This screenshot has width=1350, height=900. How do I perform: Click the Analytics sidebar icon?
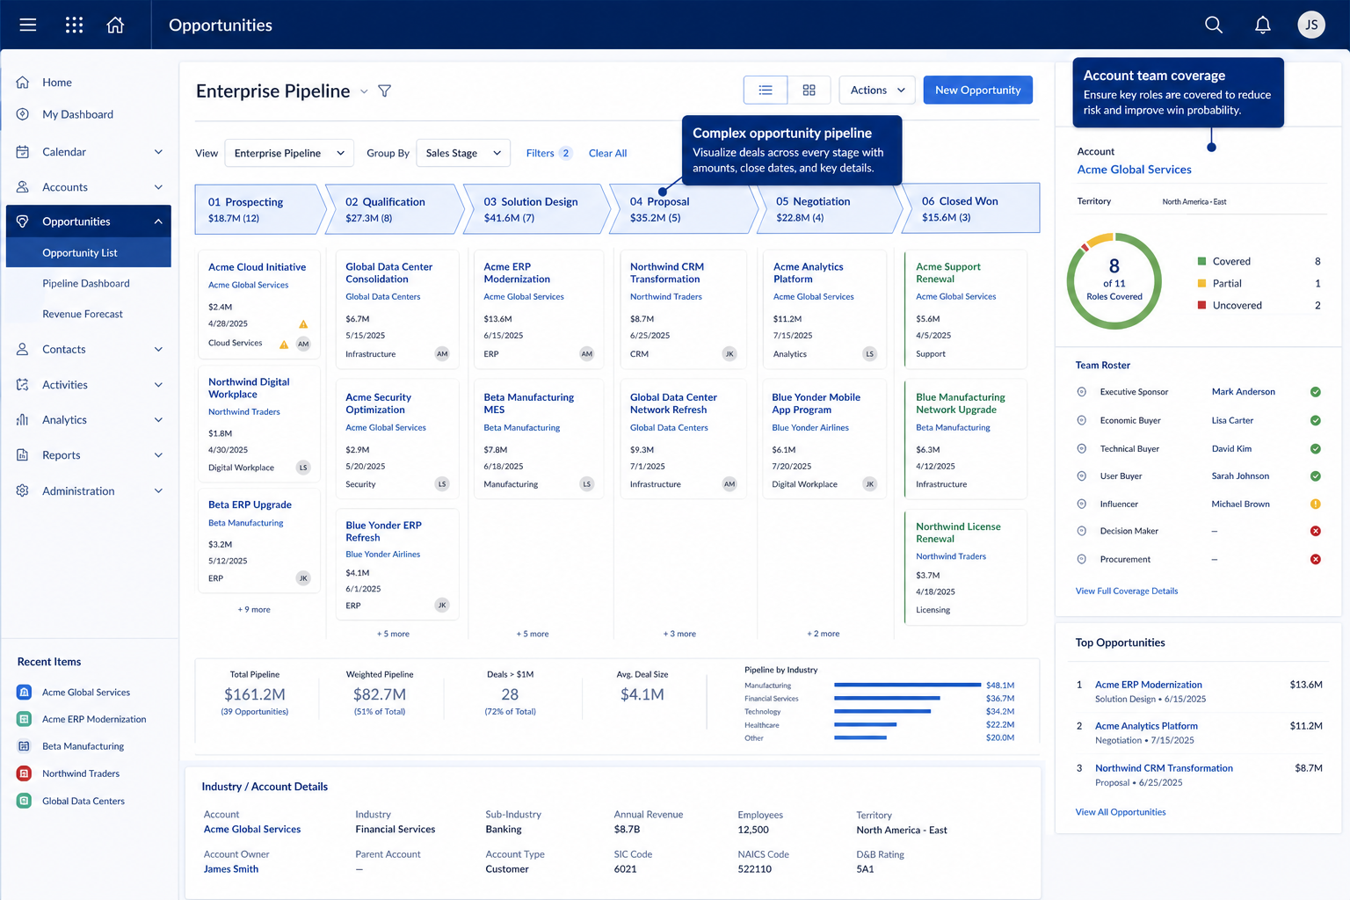(x=23, y=420)
